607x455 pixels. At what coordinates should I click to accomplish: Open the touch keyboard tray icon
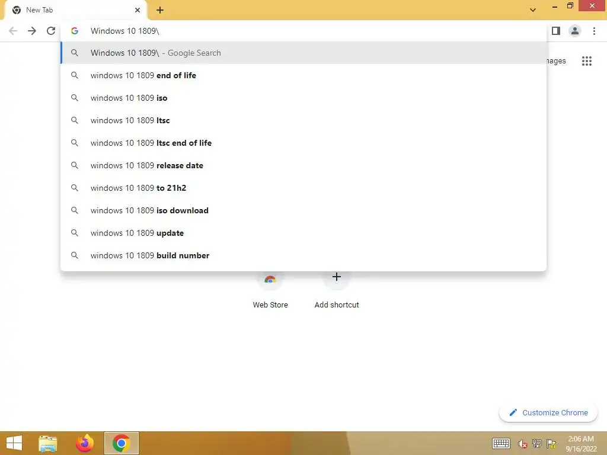tap(501, 444)
